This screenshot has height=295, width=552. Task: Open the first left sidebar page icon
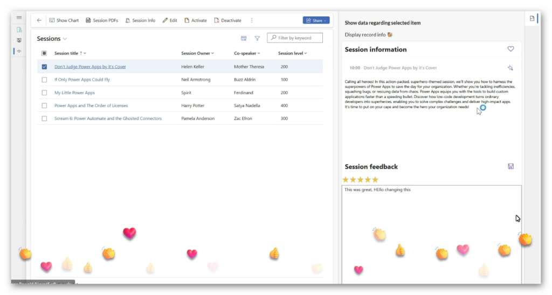click(19, 30)
